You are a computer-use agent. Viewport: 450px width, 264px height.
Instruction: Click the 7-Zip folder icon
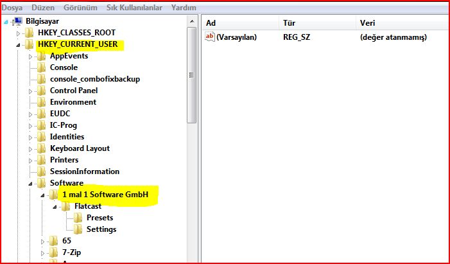pos(55,252)
